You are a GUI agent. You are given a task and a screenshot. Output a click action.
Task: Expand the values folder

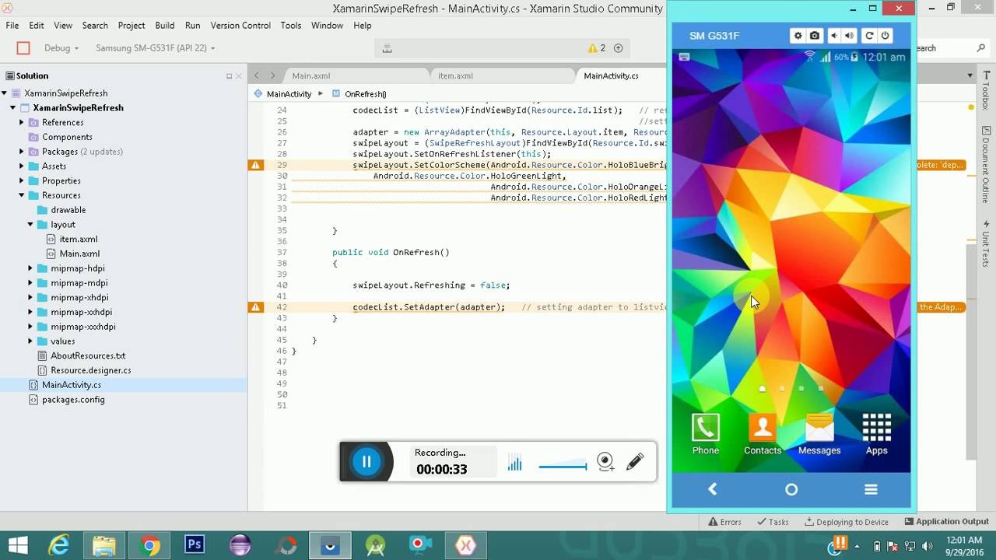(x=30, y=341)
